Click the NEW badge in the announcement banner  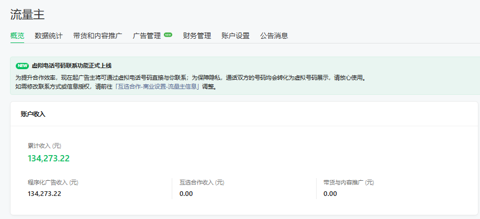[x=22, y=65]
